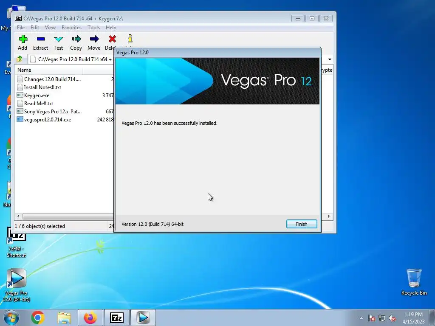Image resolution: width=435 pixels, height=326 pixels.
Task: Click the horizontal scrollbar thumb in 7-Zip
Action: point(68,216)
